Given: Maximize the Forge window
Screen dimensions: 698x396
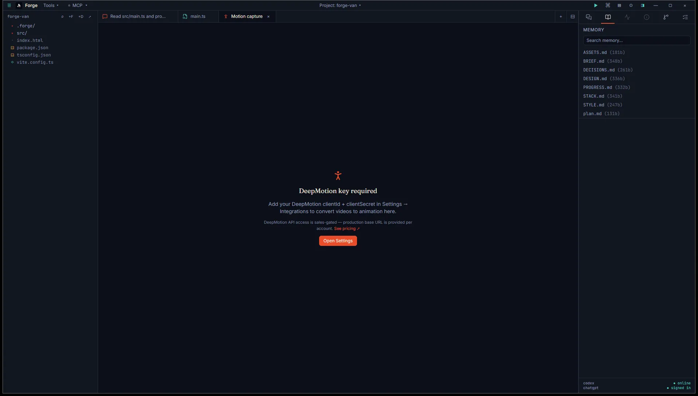Looking at the screenshot, I should (x=670, y=5).
